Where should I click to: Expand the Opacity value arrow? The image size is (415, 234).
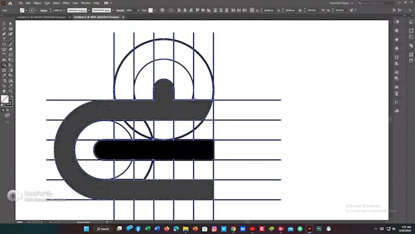[139, 10]
